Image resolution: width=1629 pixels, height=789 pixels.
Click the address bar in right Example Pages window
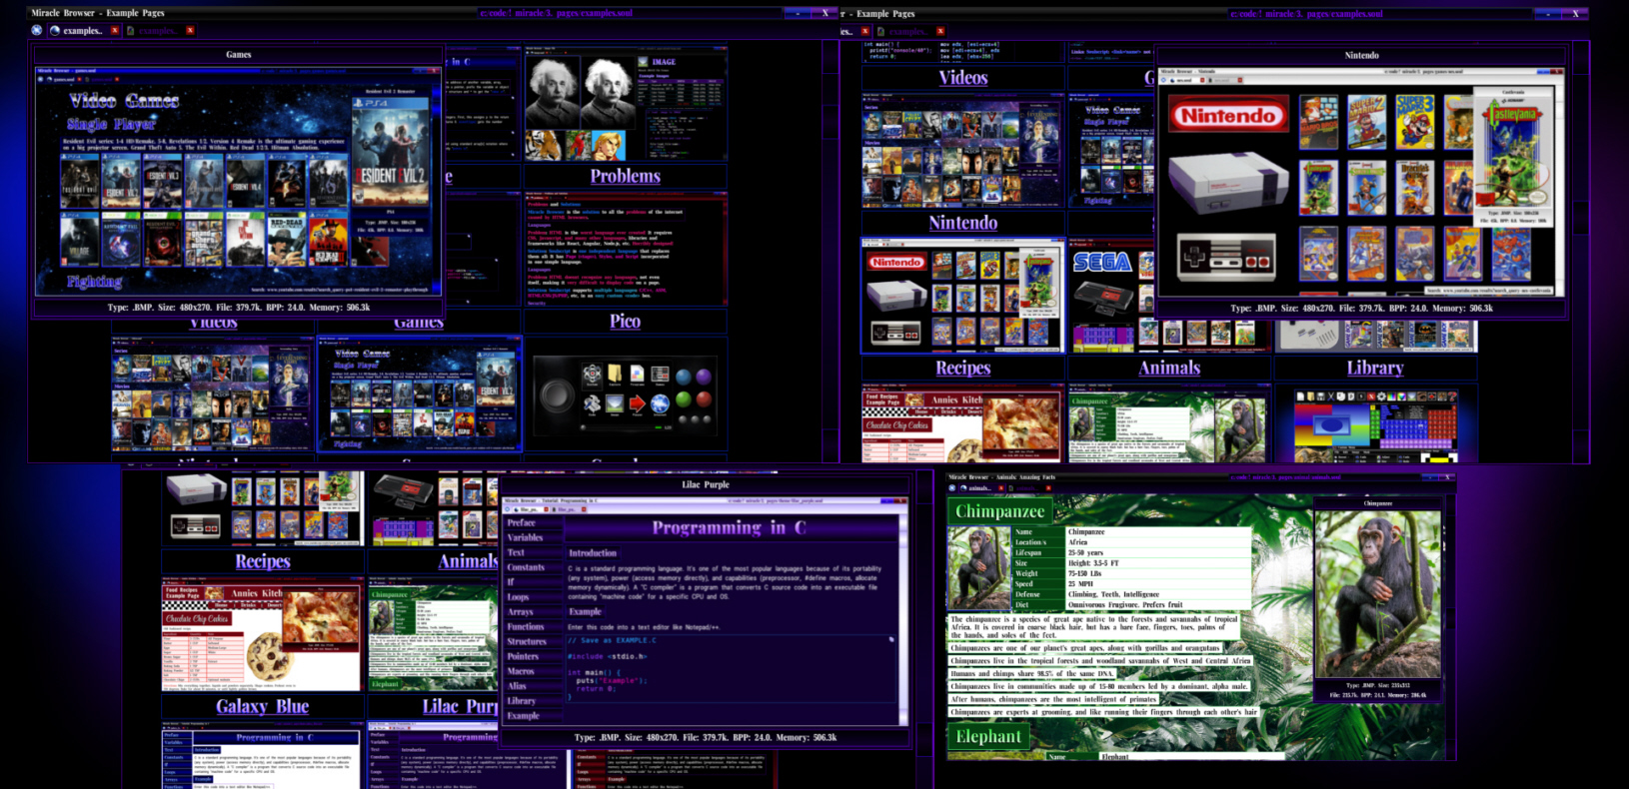pyautogui.click(x=1379, y=13)
